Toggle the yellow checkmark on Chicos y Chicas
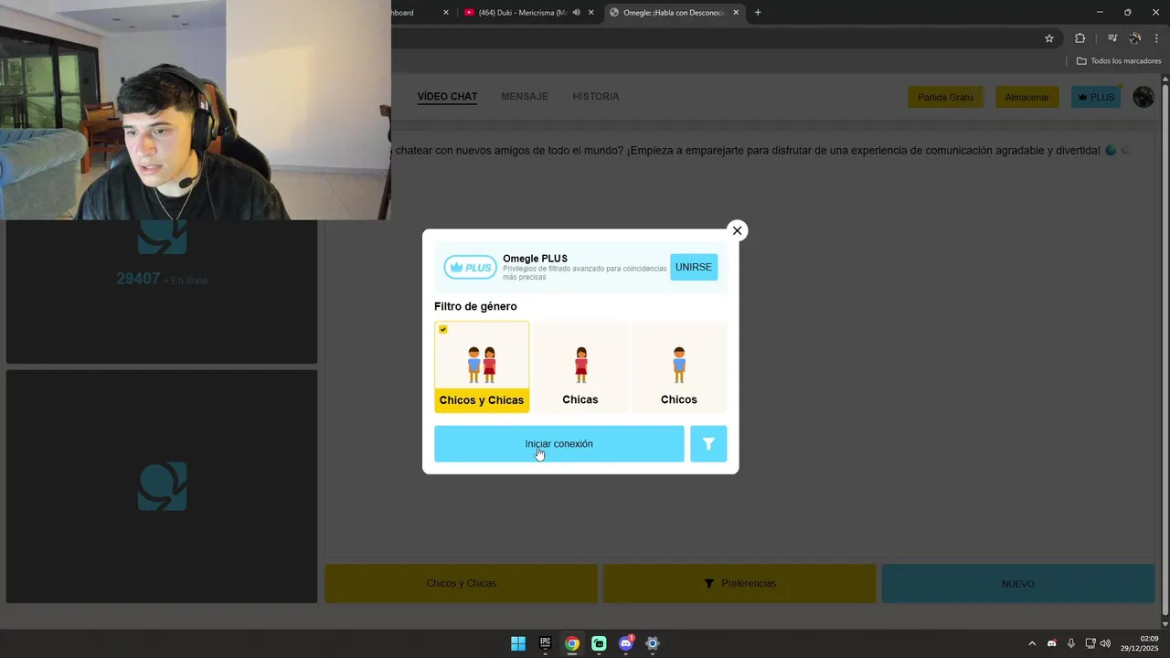The height and width of the screenshot is (658, 1170). [443, 329]
